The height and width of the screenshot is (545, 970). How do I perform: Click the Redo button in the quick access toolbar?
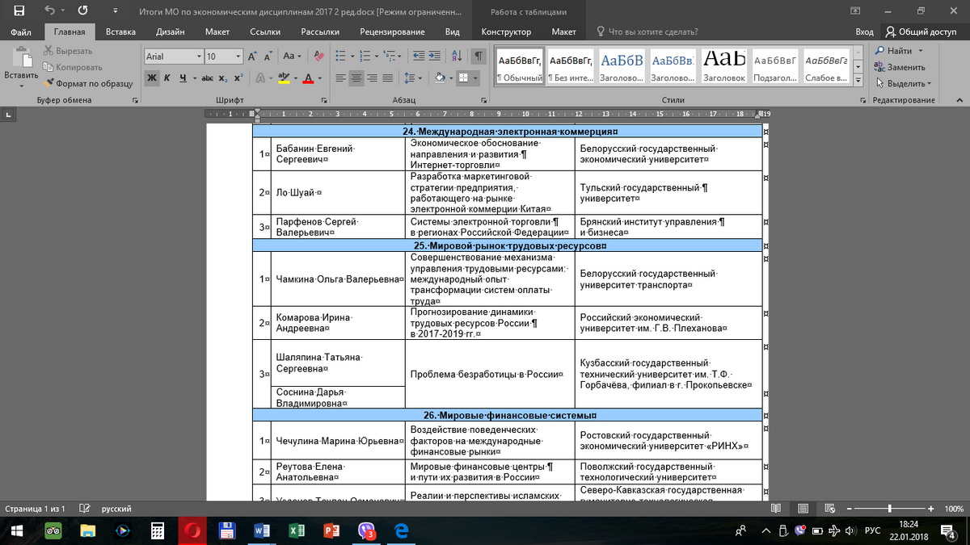point(82,11)
